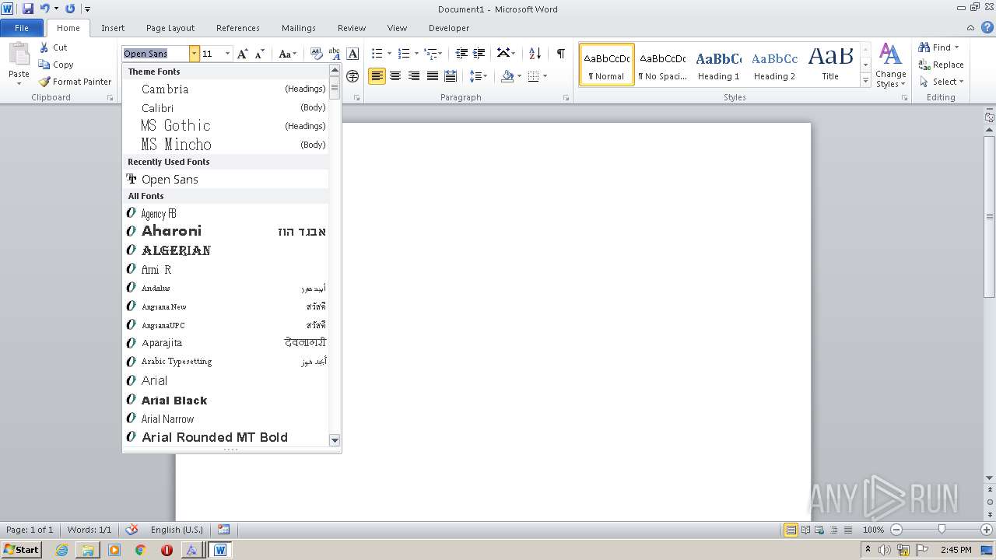Click the Align Text Right icon
Screen dimensions: 996x560
click(414, 76)
